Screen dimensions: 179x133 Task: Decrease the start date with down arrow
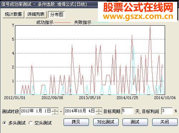(55, 113)
